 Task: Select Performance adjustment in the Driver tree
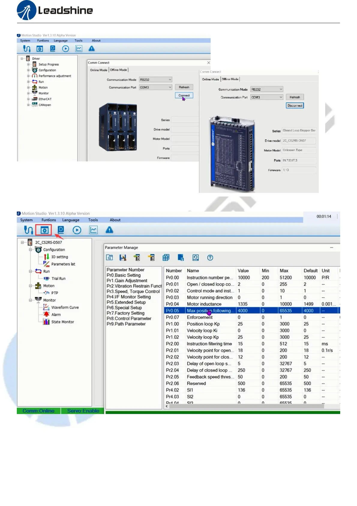(x=55, y=76)
